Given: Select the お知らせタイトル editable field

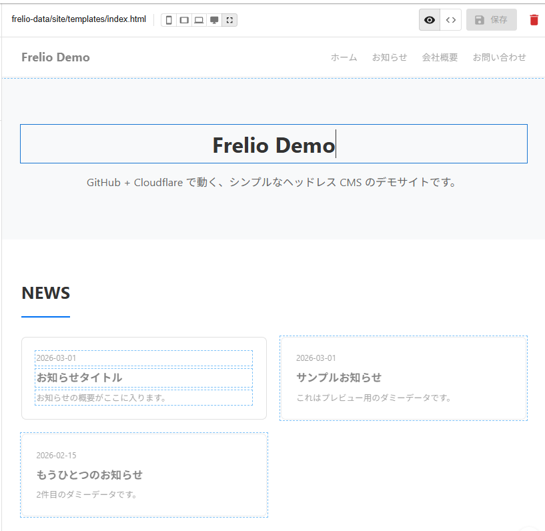Looking at the screenshot, I should [x=143, y=378].
